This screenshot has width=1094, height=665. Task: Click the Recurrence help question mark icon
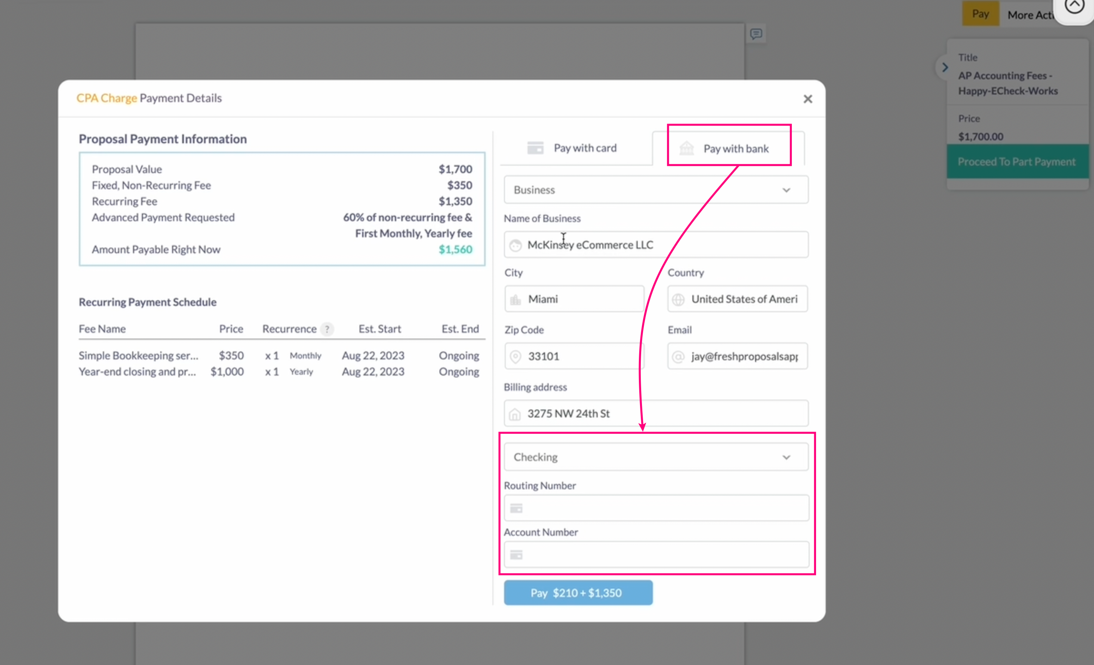(327, 329)
